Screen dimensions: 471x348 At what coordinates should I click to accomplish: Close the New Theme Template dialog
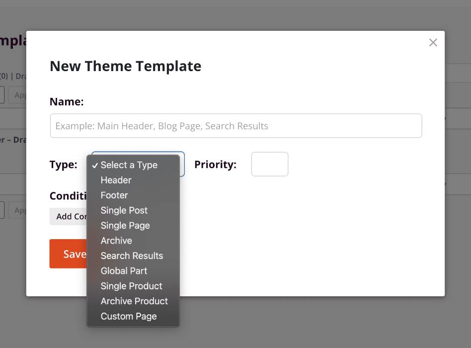(433, 43)
